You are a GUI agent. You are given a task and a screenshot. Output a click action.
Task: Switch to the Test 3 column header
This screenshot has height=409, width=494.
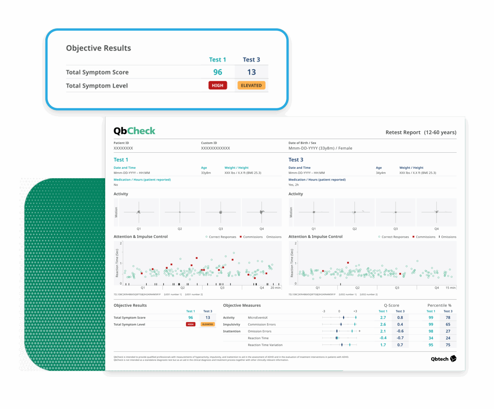pos(252,59)
